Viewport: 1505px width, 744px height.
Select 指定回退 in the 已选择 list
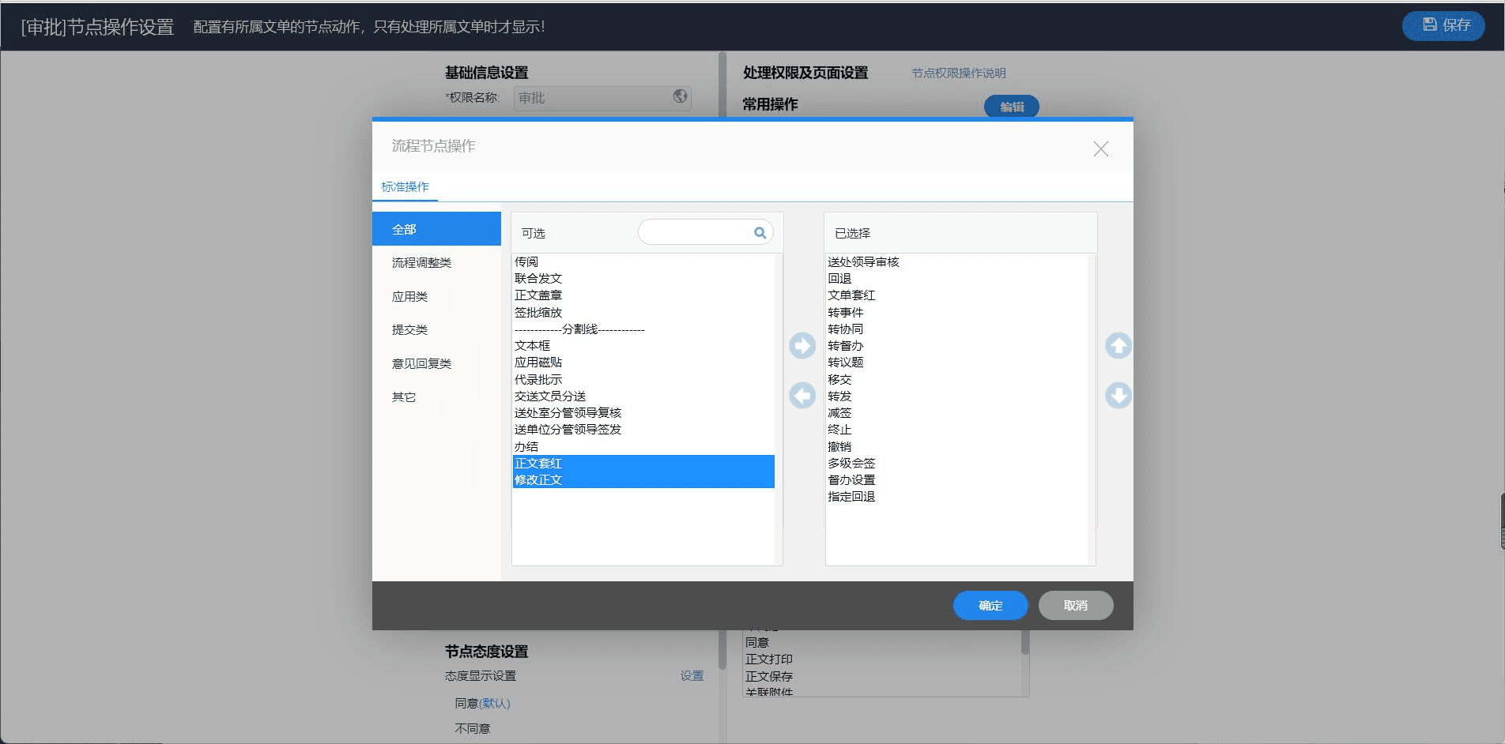coord(957,497)
